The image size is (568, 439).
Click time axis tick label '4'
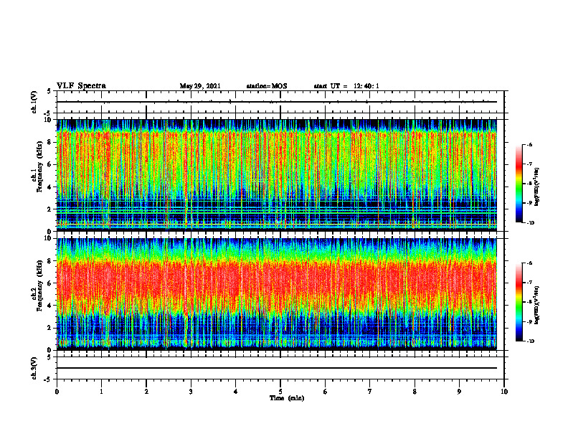pyautogui.click(x=236, y=392)
